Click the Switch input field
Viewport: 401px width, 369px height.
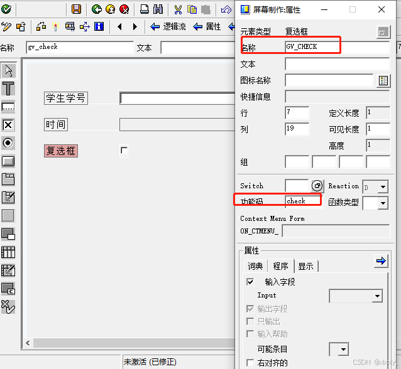(x=297, y=186)
